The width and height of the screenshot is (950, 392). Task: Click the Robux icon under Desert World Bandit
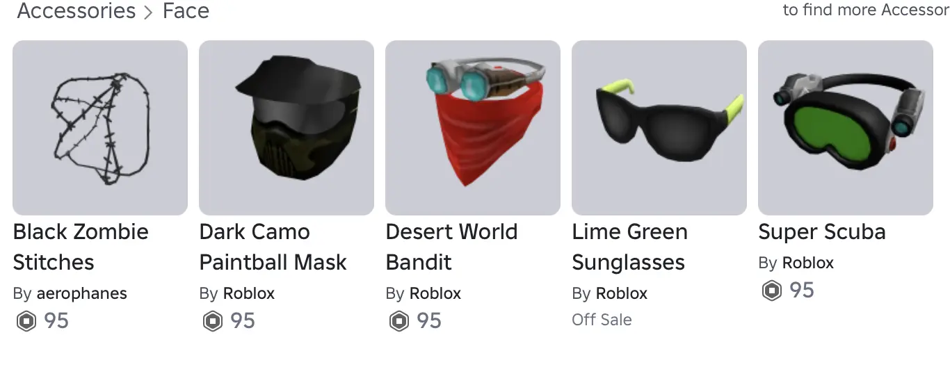coord(399,321)
